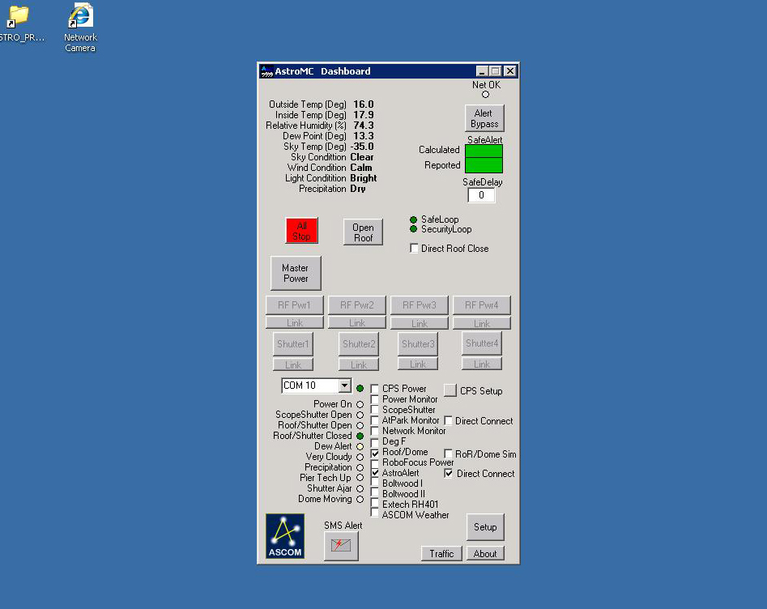The width and height of the screenshot is (767, 609).
Task: Click the Pier Tech Up indicator light
Action: pyautogui.click(x=360, y=478)
